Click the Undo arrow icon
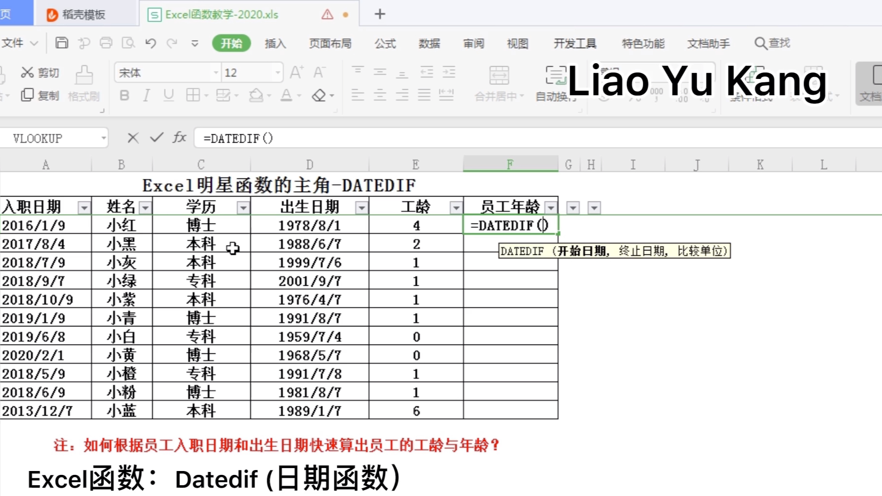The height and width of the screenshot is (496, 882). (151, 43)
